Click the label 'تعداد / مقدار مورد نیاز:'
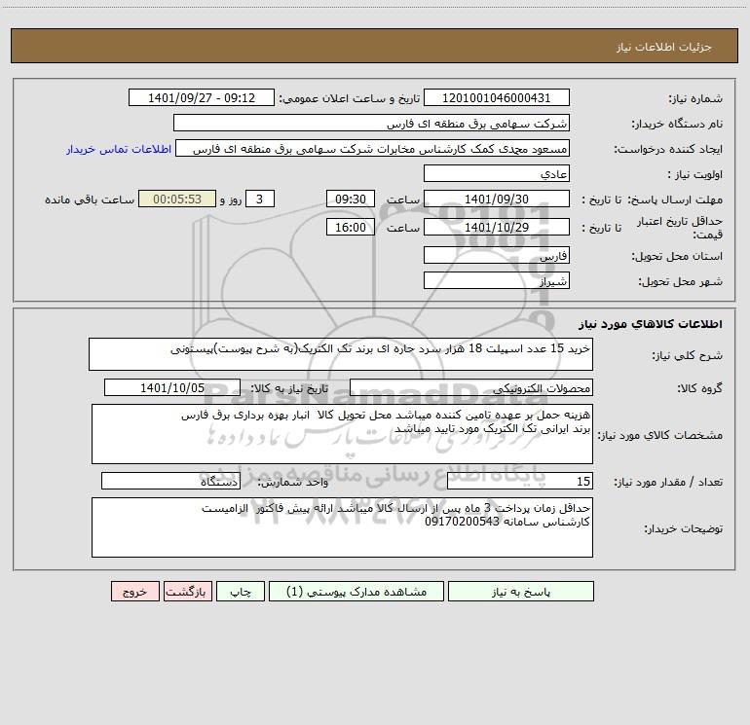 (668, 482)
